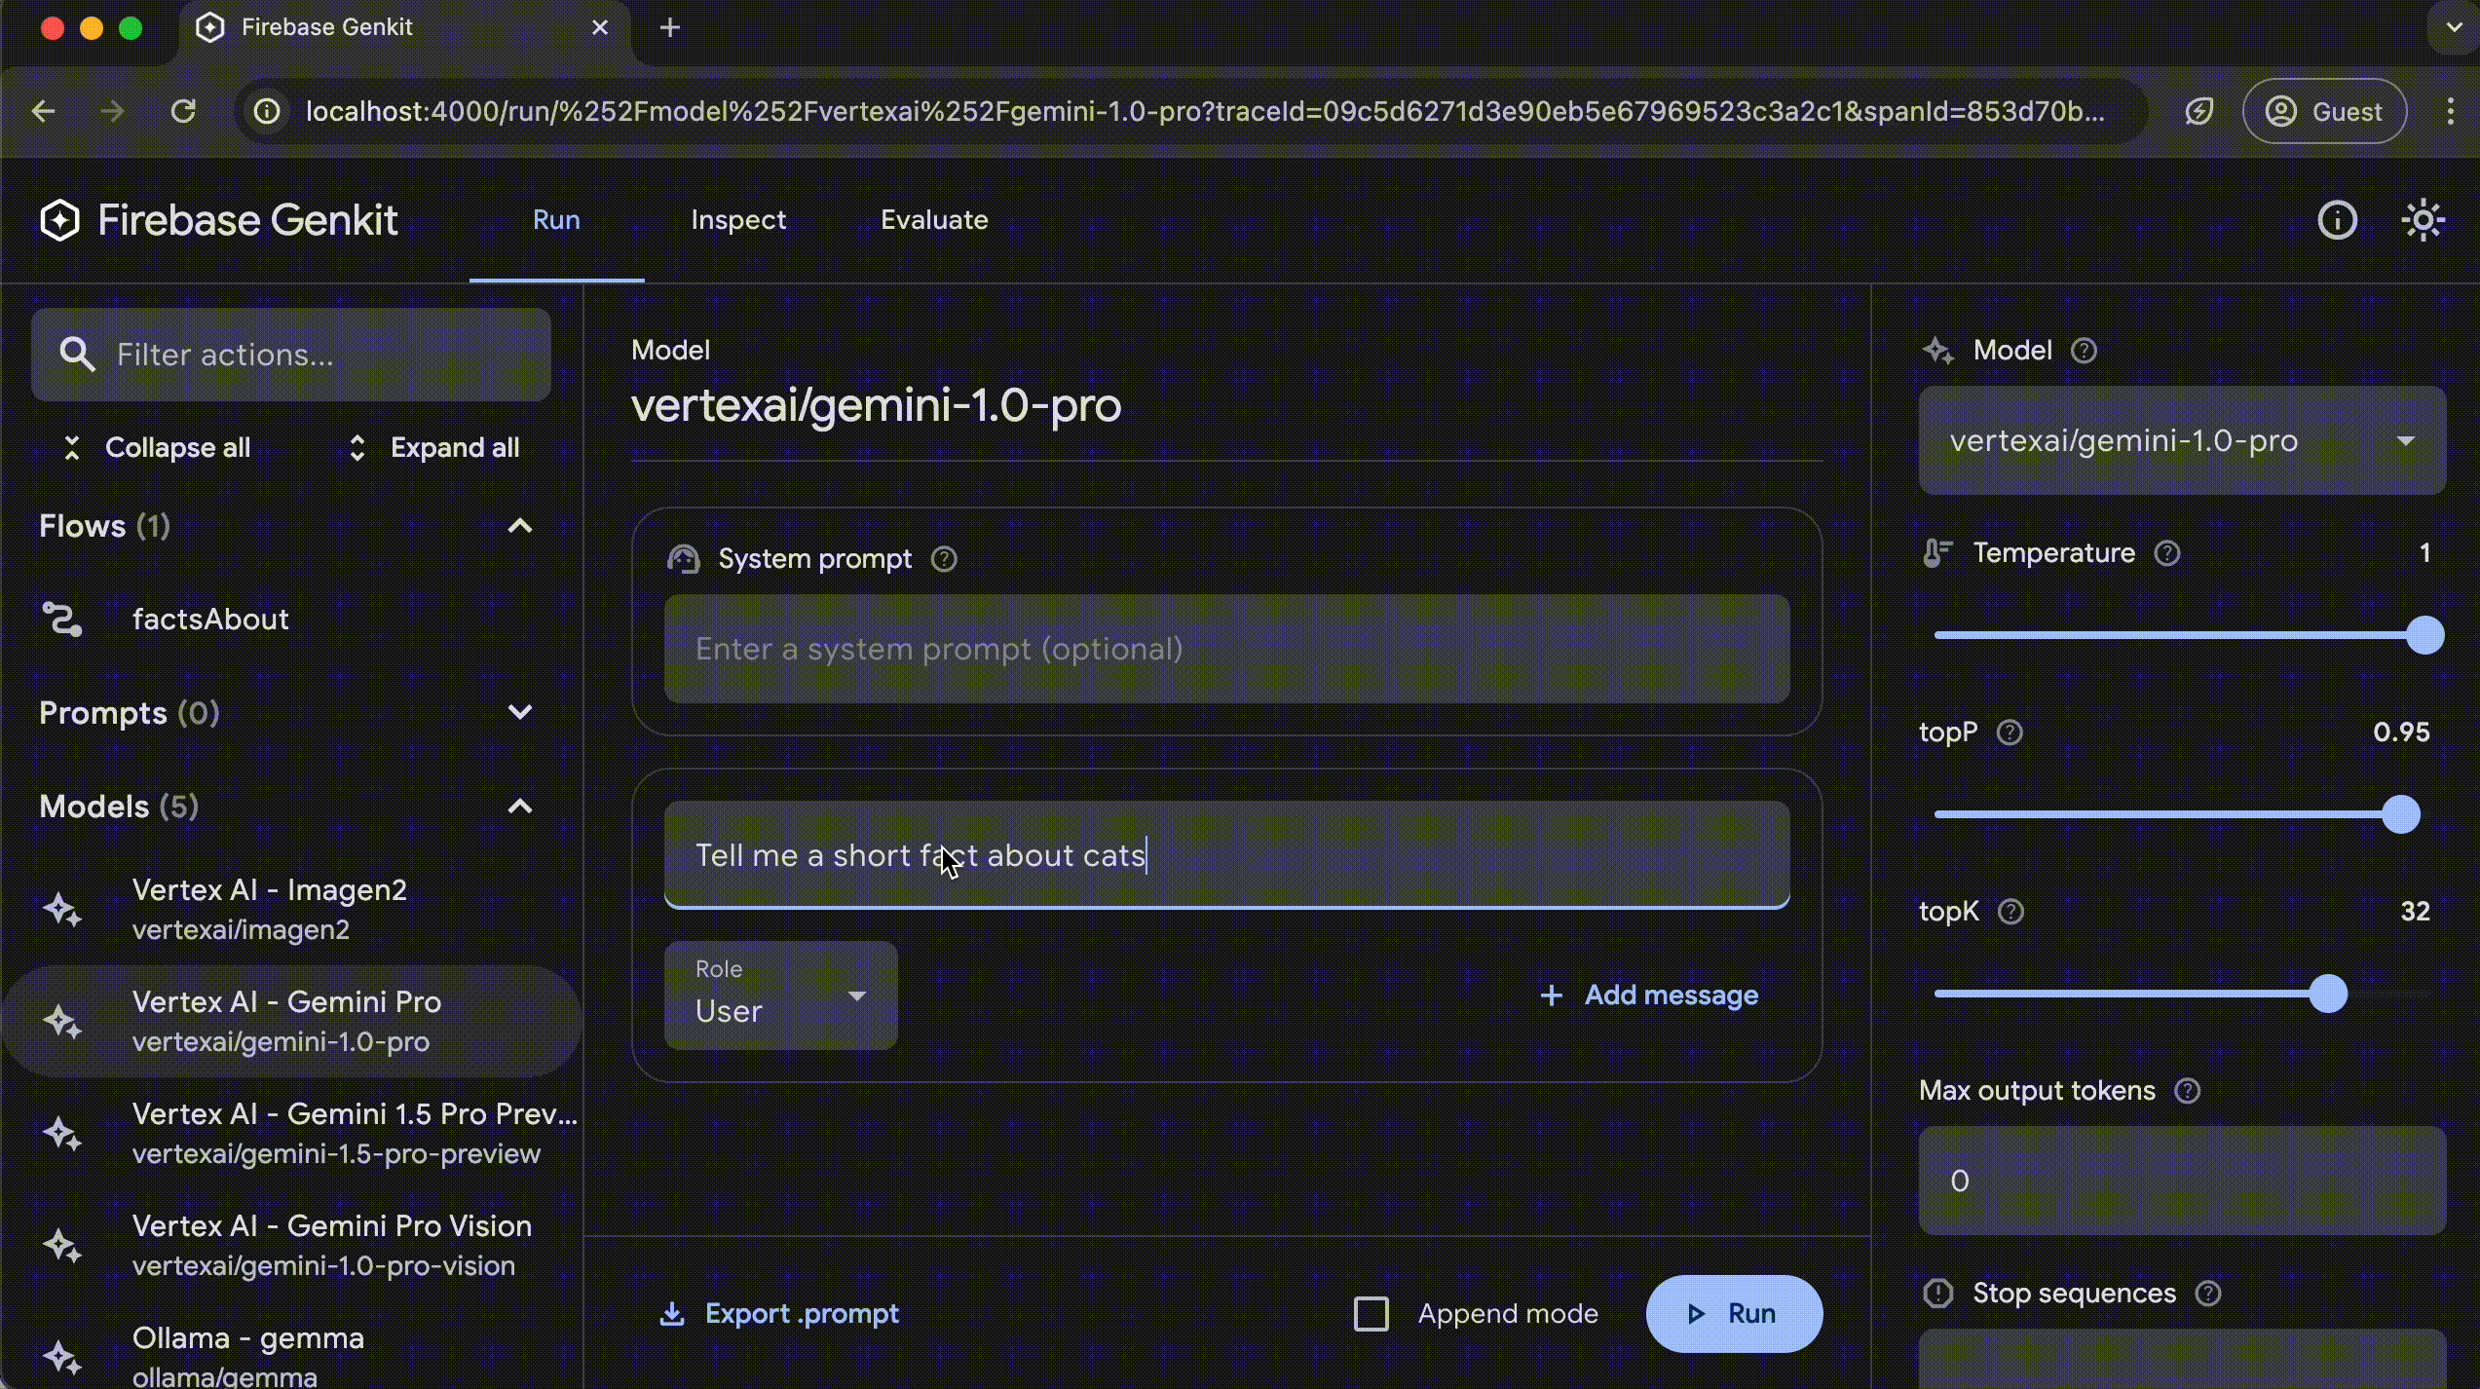Click the Collapse all button

(x=153, y=448)
